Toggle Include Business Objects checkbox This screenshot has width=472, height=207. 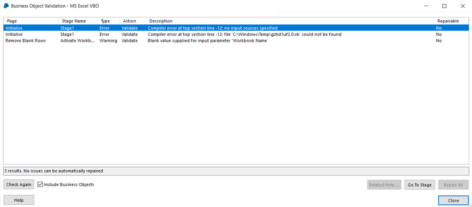(x=40, y=184)
